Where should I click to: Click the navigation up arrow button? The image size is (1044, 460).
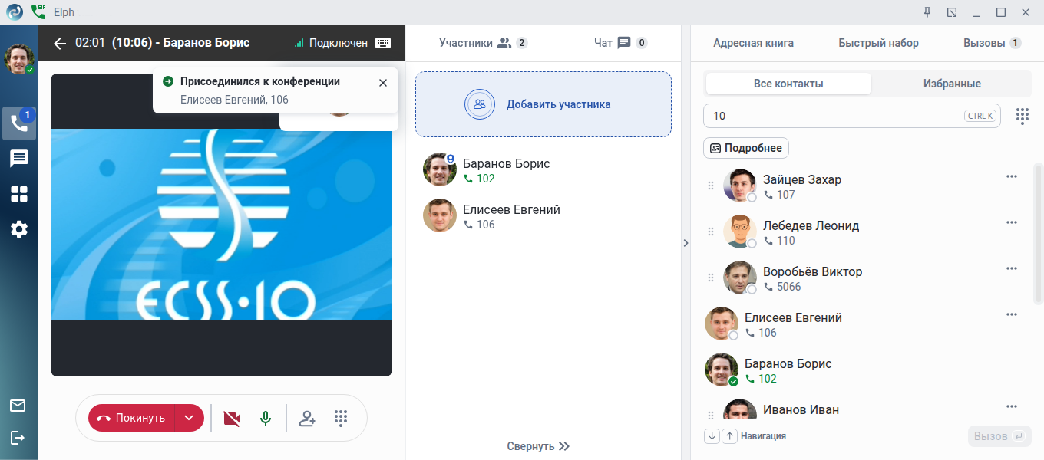tap(730, 436)
